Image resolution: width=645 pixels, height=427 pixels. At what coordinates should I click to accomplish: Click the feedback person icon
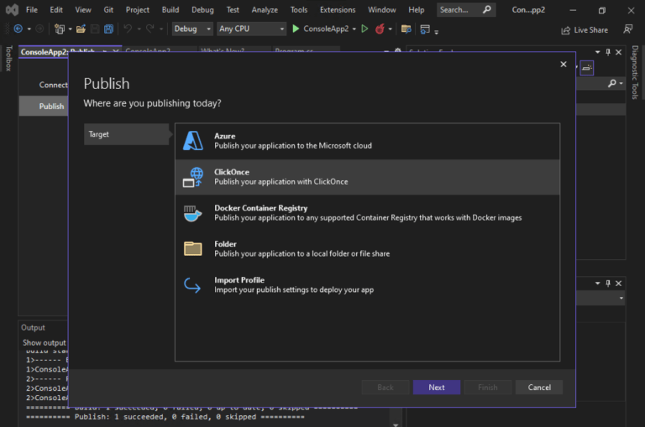point(628,29)
